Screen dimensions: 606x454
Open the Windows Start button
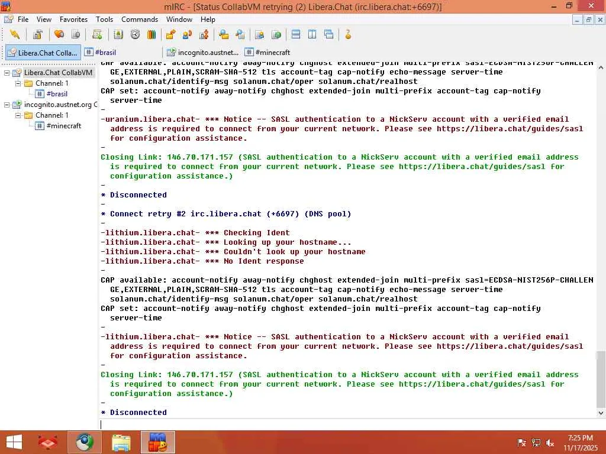tap(14, 442)
